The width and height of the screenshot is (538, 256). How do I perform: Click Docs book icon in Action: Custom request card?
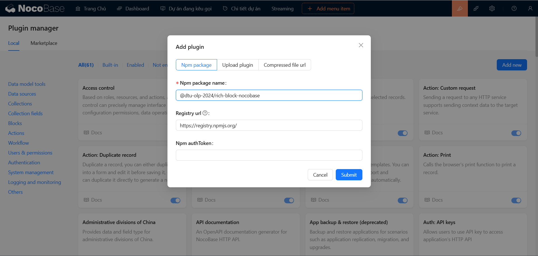point(427,132)
